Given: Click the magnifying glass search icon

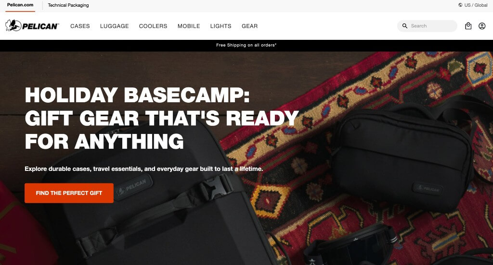Looking at the screenshot, I should 405,26.
